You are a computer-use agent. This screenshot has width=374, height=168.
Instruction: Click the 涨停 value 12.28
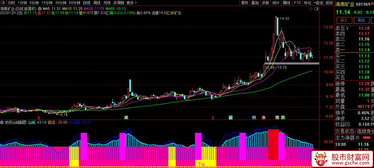pos(364,84)
